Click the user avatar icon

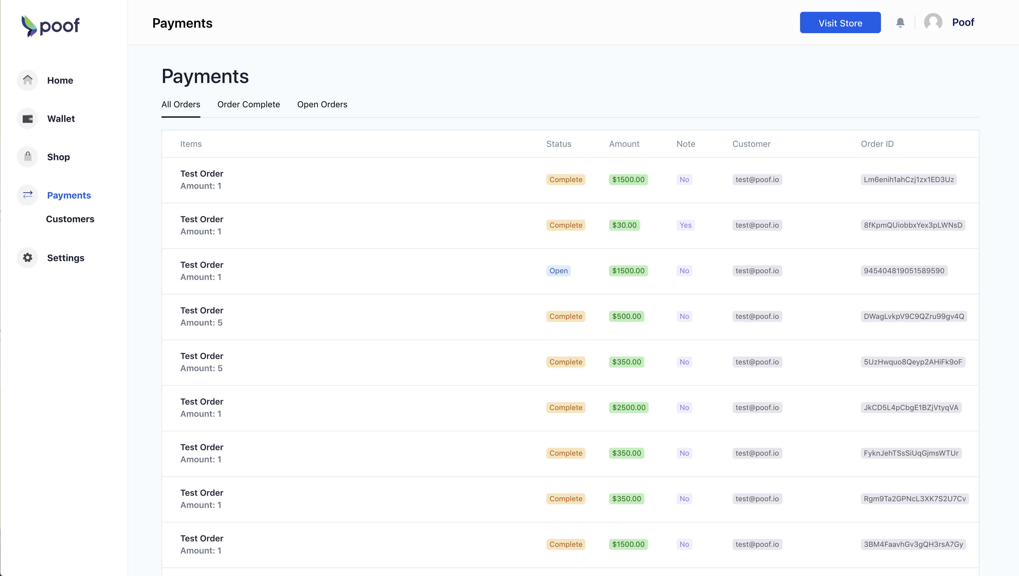pos(933,22)
